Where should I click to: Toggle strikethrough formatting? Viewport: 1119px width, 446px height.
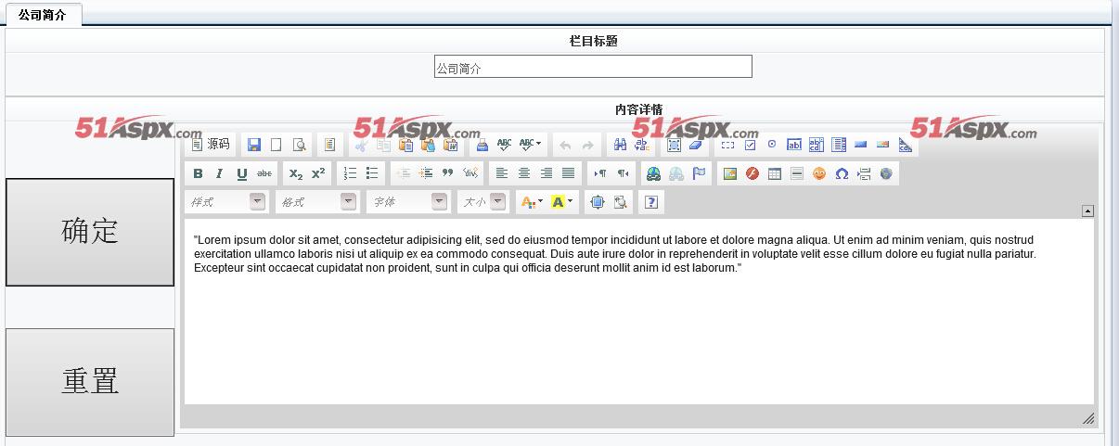pyautogui.click(x=264, y=173)
